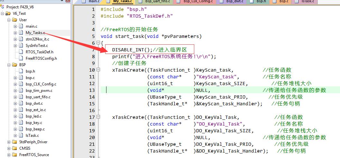
Task: Click &KeyScan_task_Handler on line 15
Action: pyautogui.click(x=226, y=103)
